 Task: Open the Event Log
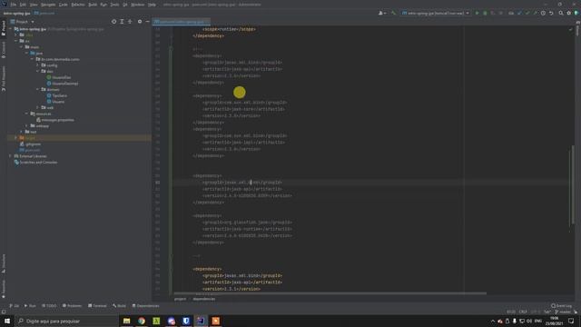561,306
